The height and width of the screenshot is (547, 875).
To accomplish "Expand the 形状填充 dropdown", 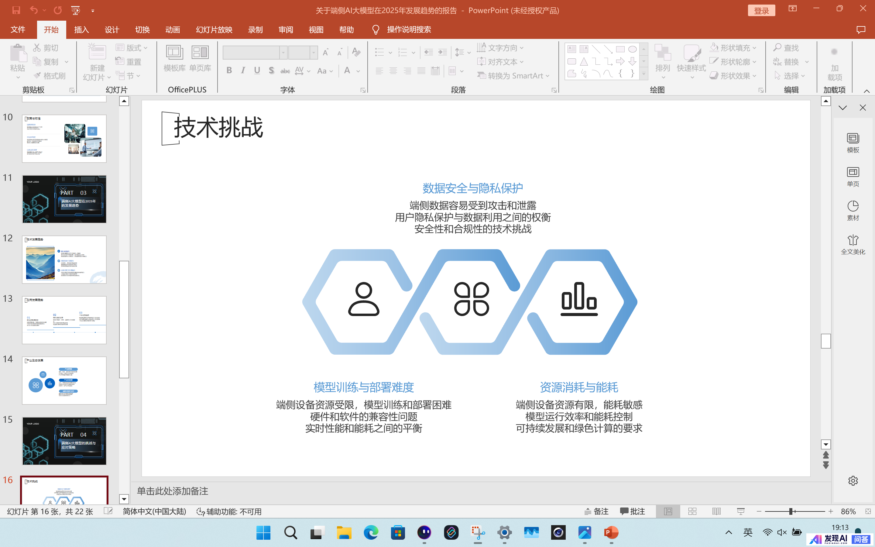I will coord(755,48).
